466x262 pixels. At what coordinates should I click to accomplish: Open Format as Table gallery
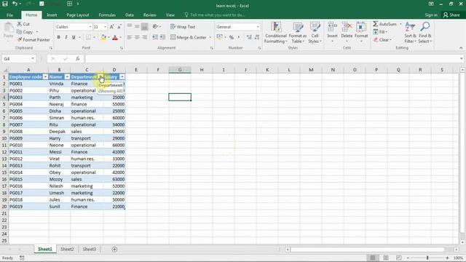point(298,32)
